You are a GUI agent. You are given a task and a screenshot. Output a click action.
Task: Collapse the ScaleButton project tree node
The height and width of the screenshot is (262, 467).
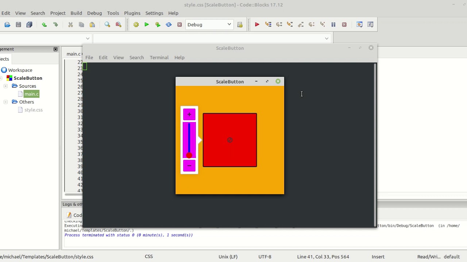1,78
